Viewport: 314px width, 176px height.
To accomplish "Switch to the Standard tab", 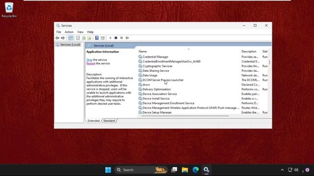I will (109, 121).
